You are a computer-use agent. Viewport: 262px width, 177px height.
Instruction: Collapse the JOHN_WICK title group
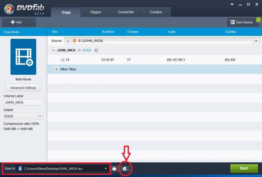coord(53,50)
